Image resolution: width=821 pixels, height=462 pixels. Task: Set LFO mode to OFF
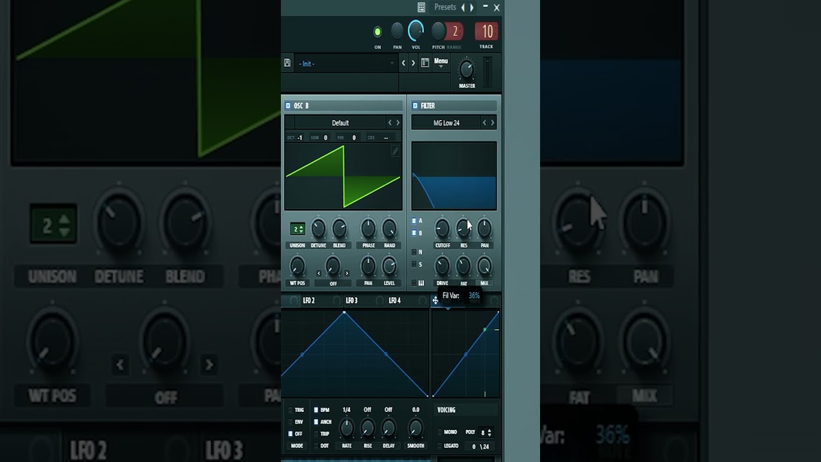coord(291,434)
